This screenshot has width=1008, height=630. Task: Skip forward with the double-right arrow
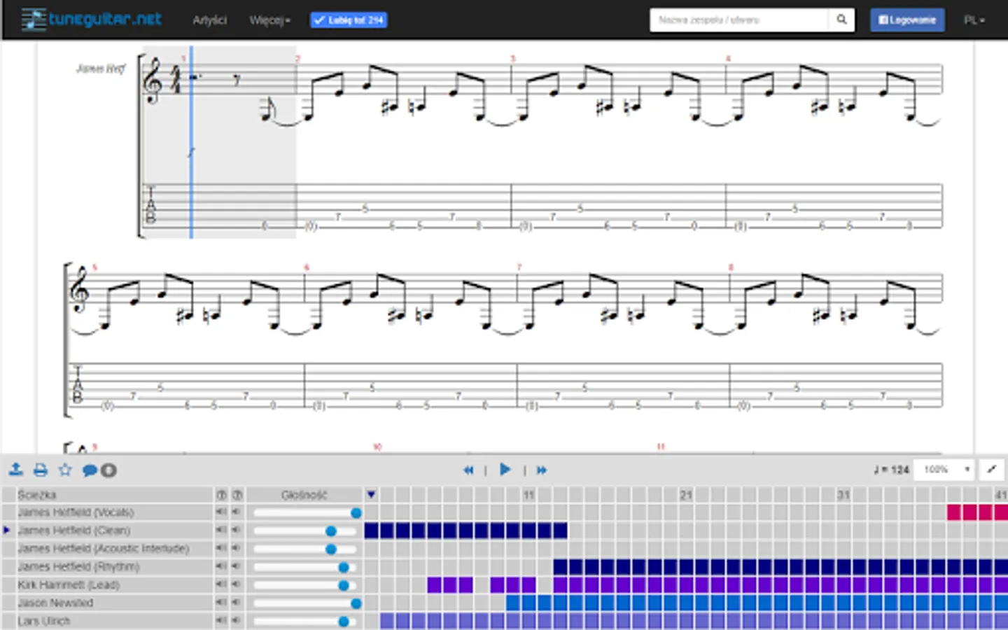coord(541,470)
